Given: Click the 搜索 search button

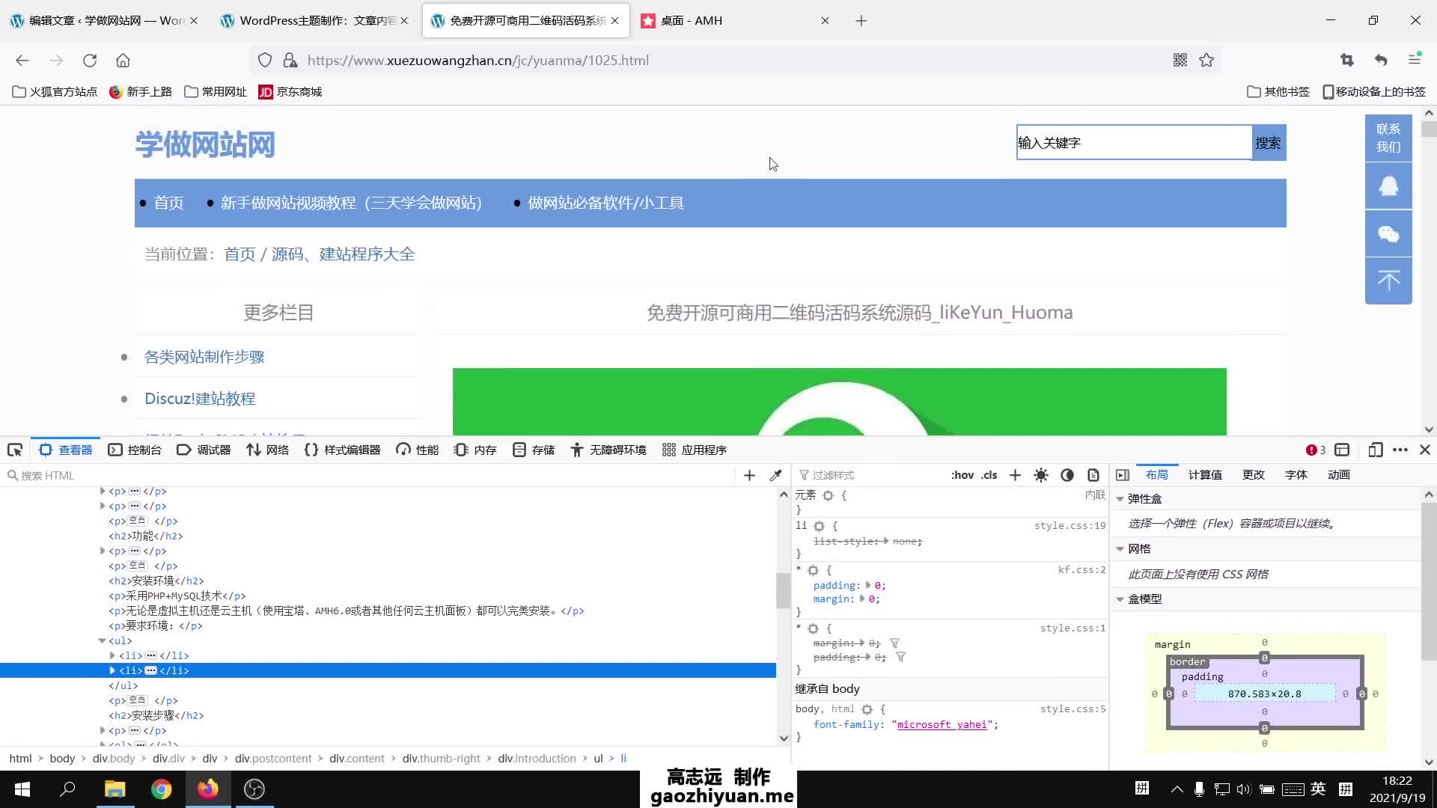Looking at the screenshot, I should 1268,142.
